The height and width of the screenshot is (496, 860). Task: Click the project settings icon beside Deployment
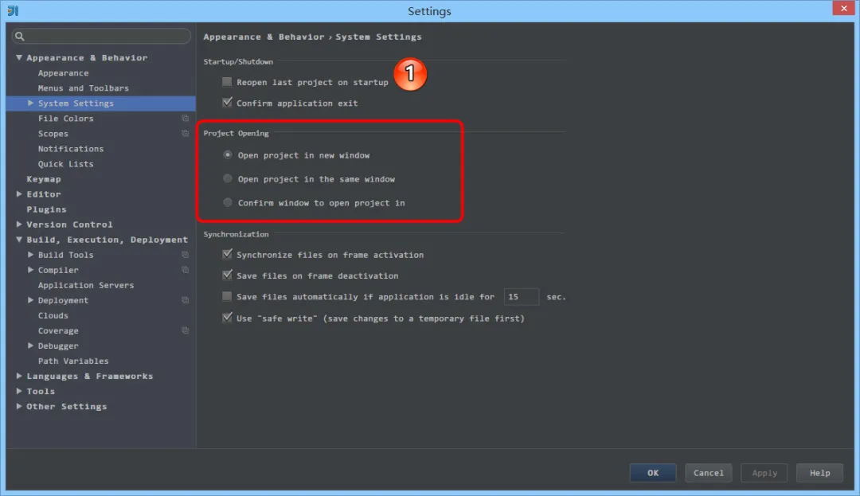185,300
